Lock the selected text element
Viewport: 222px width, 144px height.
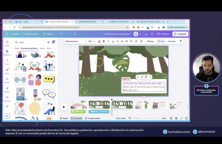pyautogui.click(x=146, y=77)
